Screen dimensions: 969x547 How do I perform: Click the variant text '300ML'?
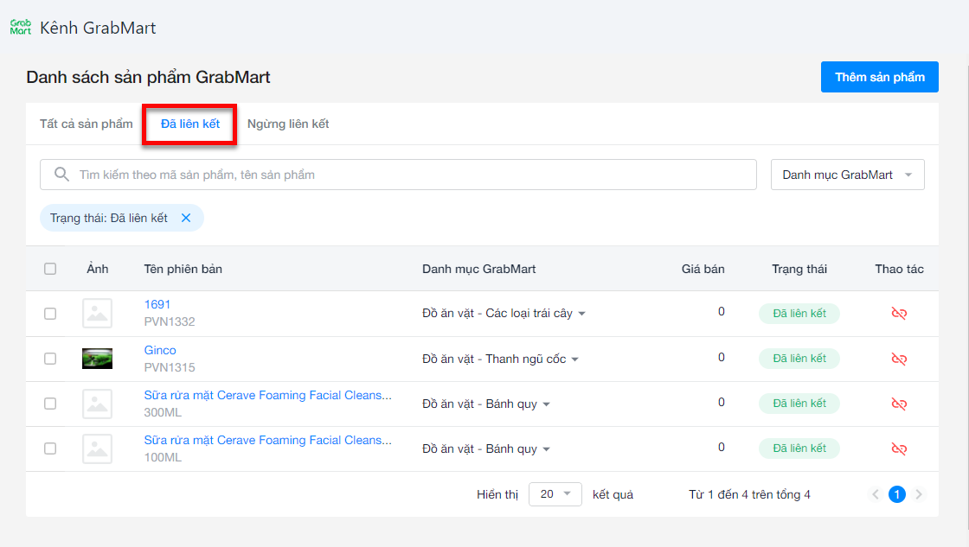(x=163, y=412)
